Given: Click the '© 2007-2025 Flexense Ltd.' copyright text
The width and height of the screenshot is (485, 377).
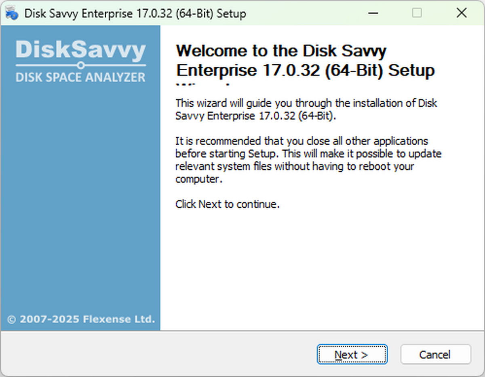Looking at the screenshot, I should [x=79, y=319].
